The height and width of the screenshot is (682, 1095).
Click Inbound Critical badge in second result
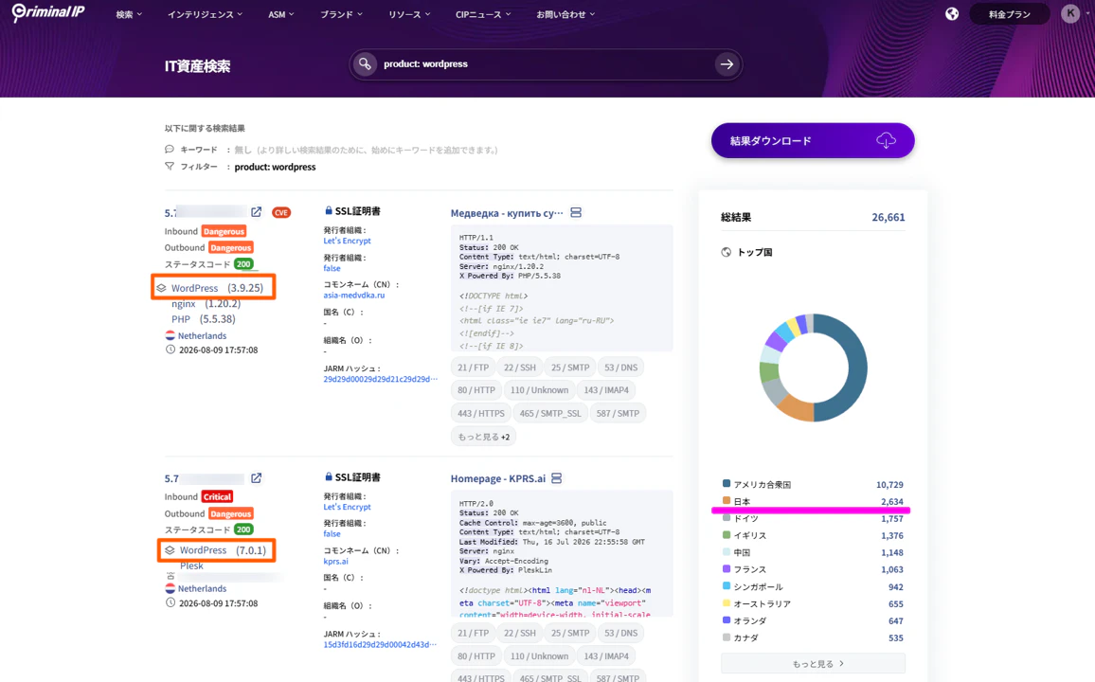[217, 497]
